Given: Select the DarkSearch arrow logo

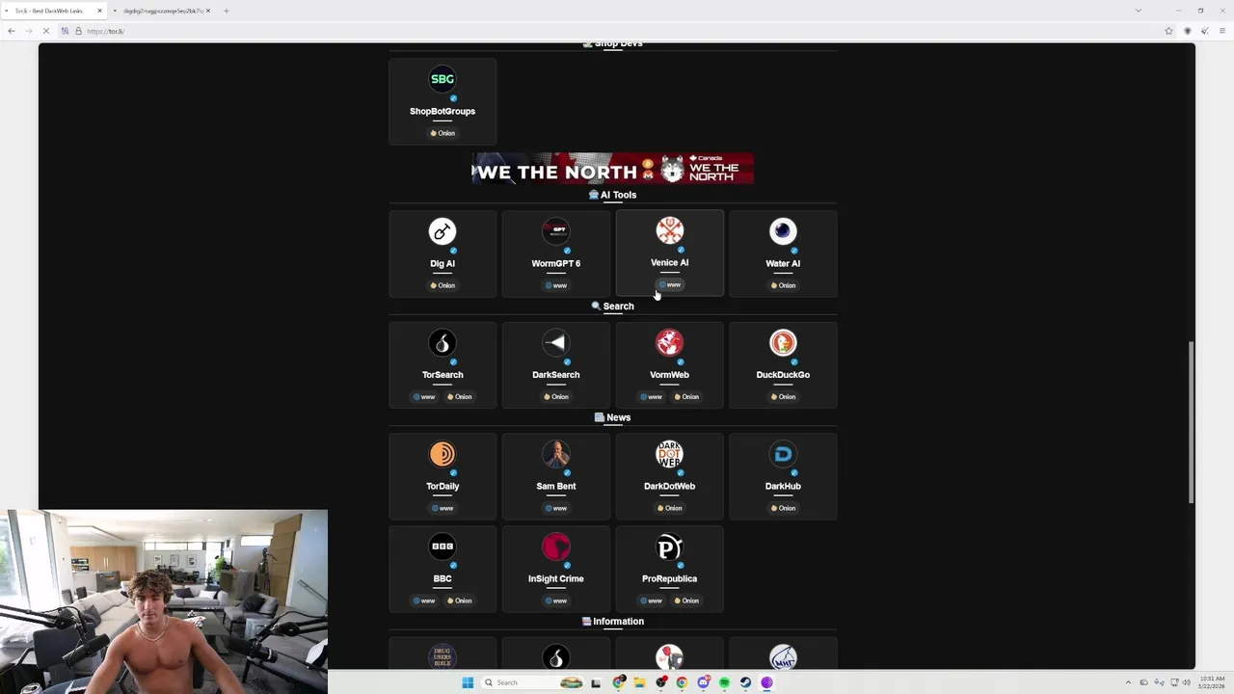Looking at the screenshot, I should [x=556, y=343].
